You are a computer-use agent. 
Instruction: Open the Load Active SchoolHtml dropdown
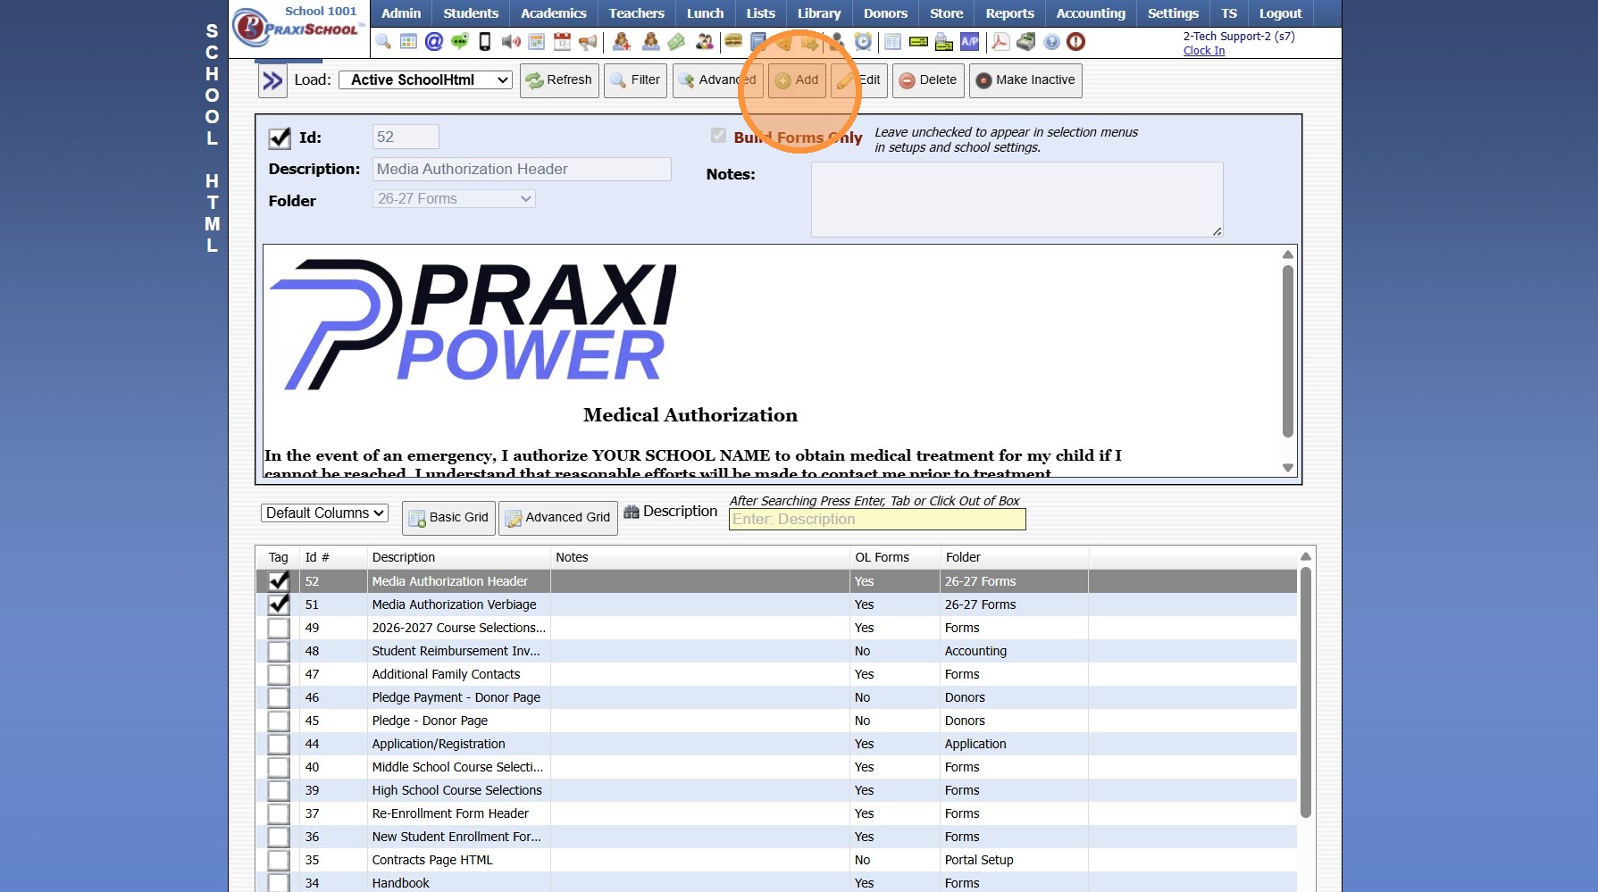tap(426, 79)
